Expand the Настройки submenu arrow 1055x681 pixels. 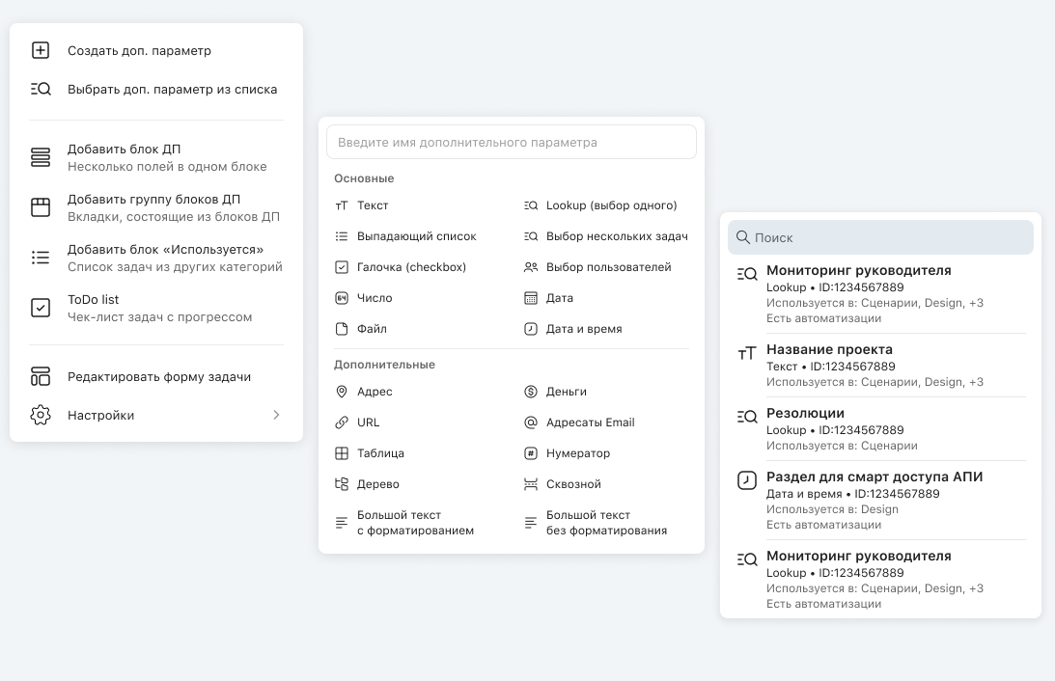click(x=276, y=416)
